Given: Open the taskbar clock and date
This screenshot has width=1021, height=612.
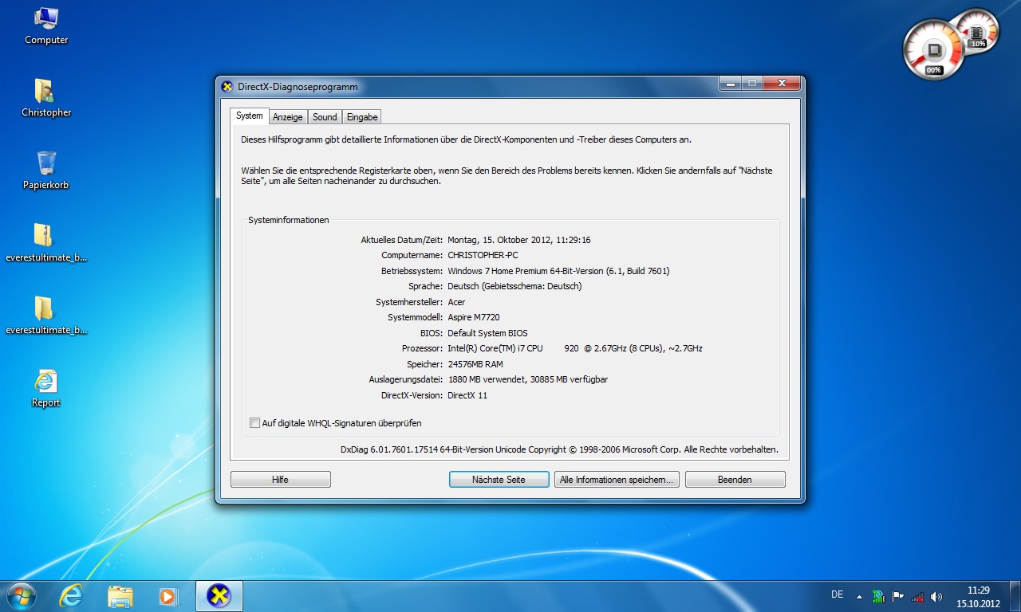Looking at the screenshot, I should click(x=978, y=596).
